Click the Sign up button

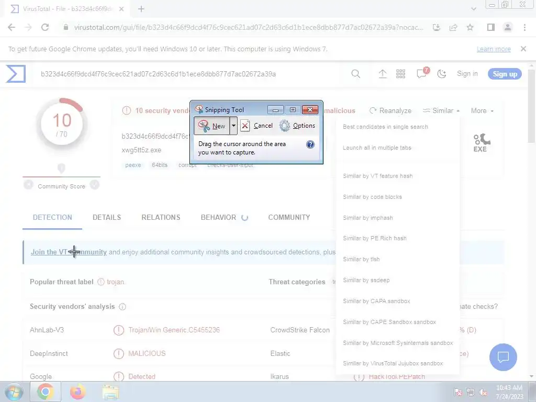pos(505,74)
